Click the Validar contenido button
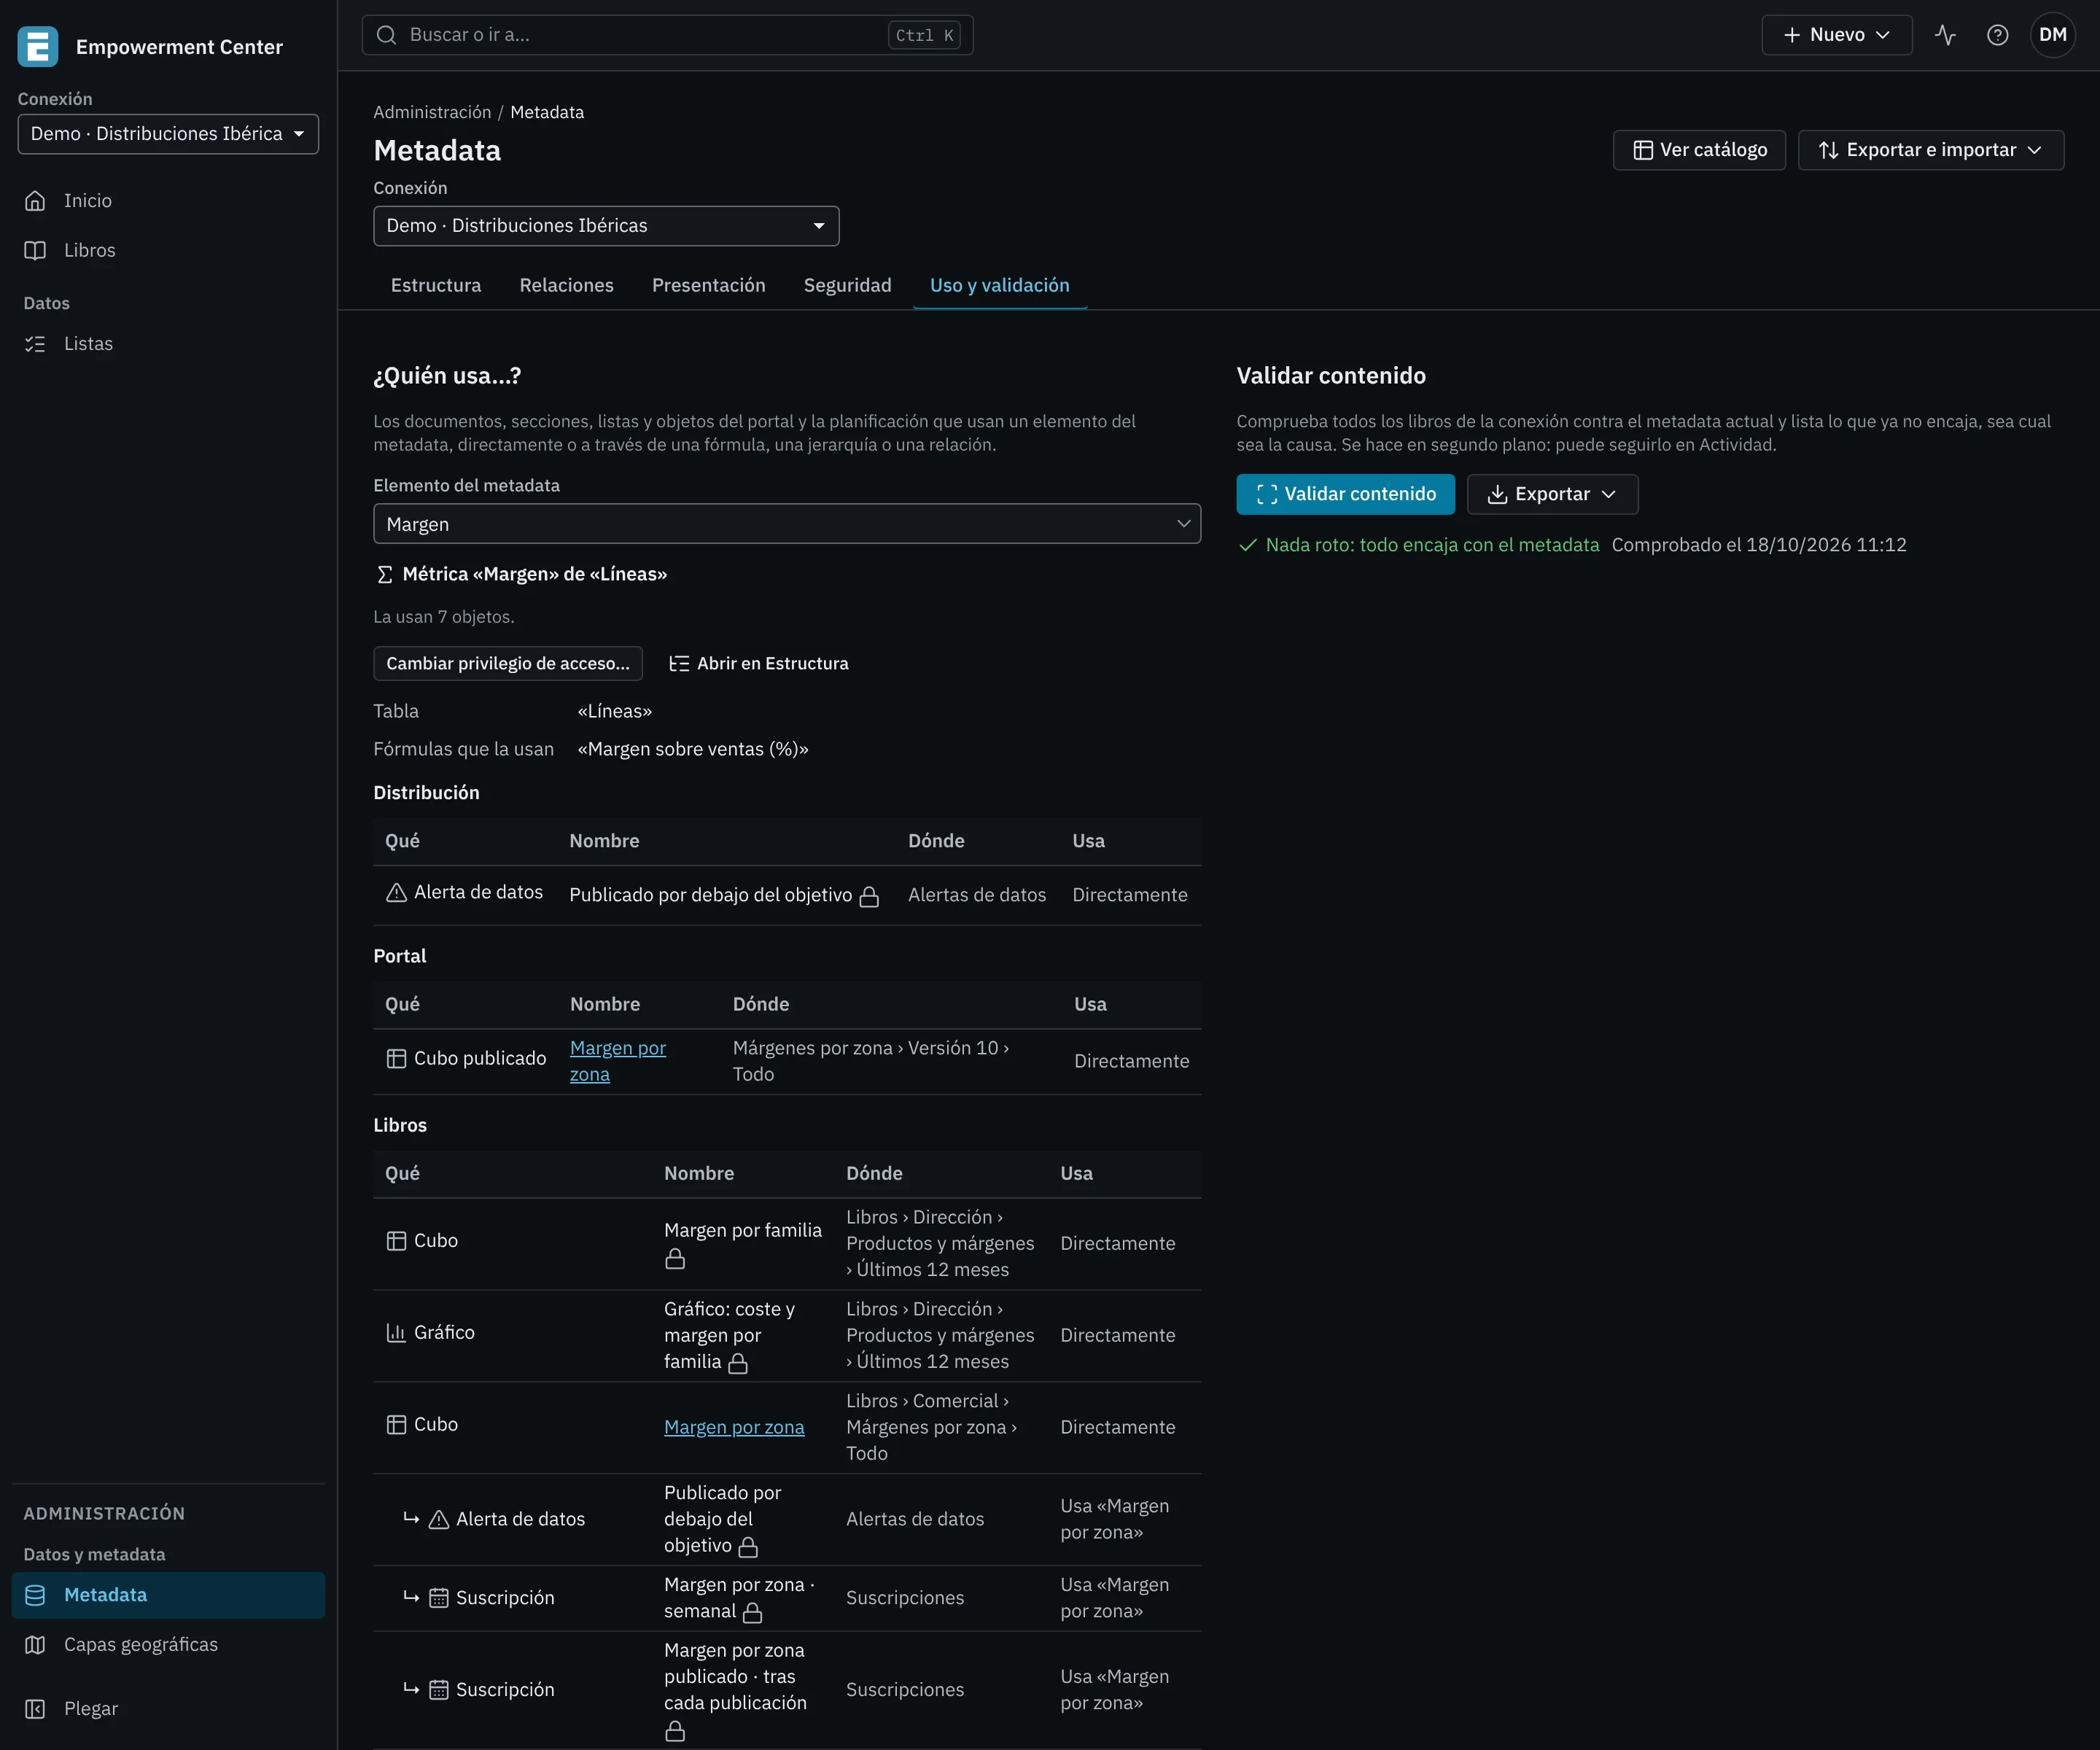Image resolution: width=2100 pixels, height=1750 pixels. pos(1345,494)
